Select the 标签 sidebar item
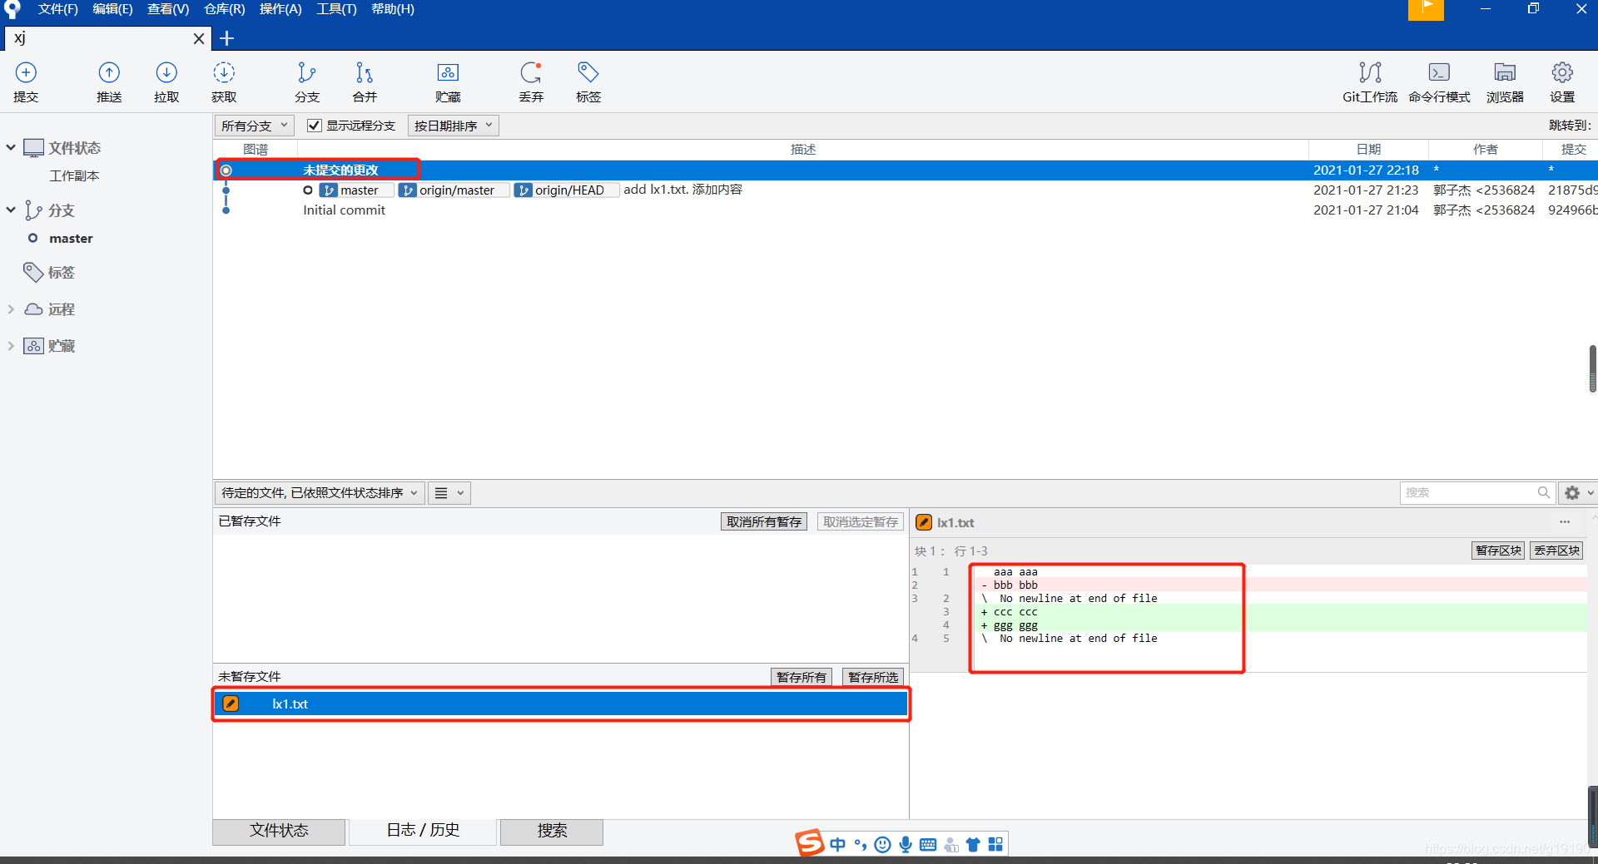Viewport: 1598px width, 864px height. (61, 272)
